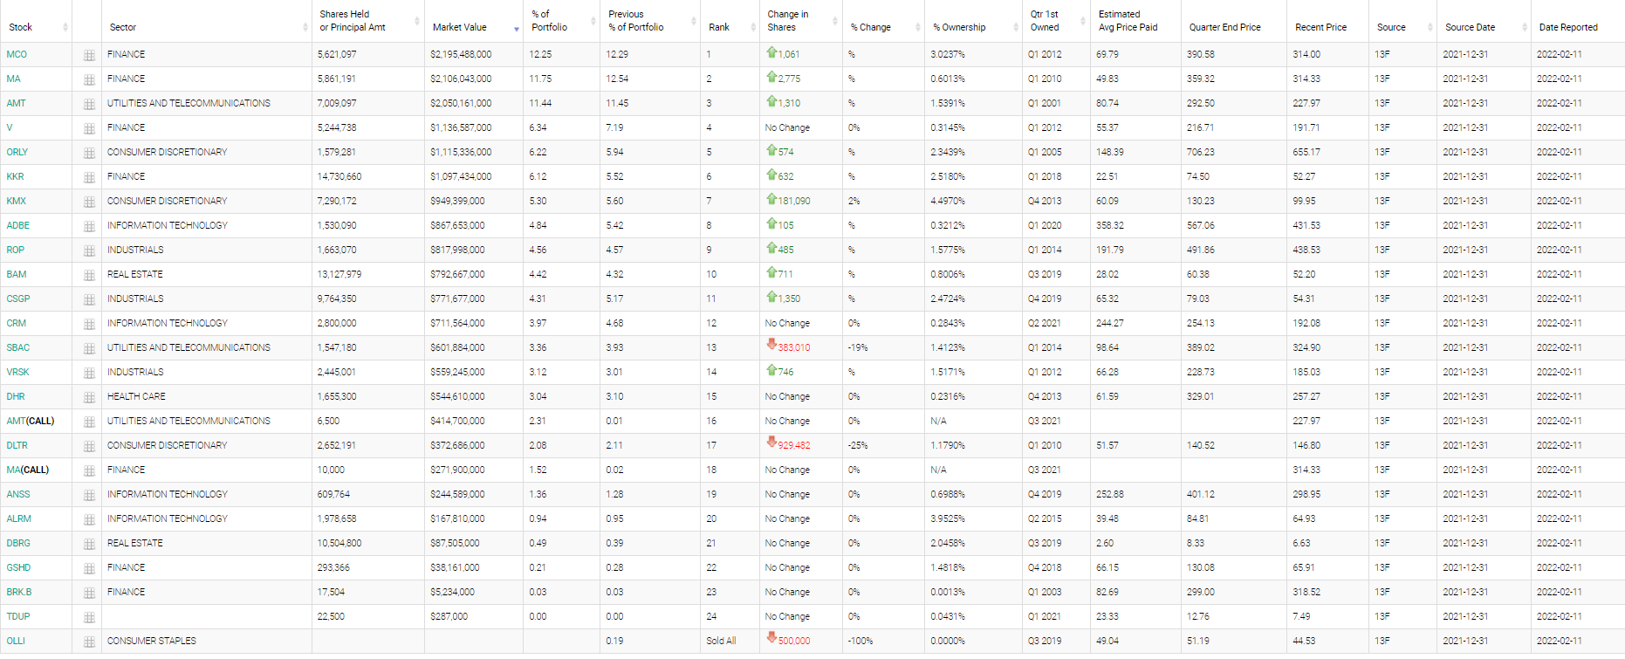This screenshot has height=659, width=1625.
Task: Sort the table by Stock column
Action: (x=21, y=27)
